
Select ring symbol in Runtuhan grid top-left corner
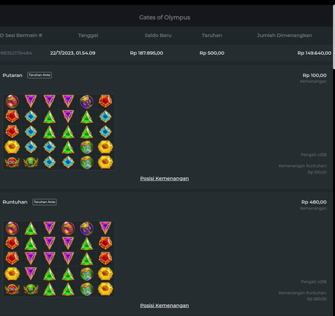pyautogui.click(x=12, y=228)
